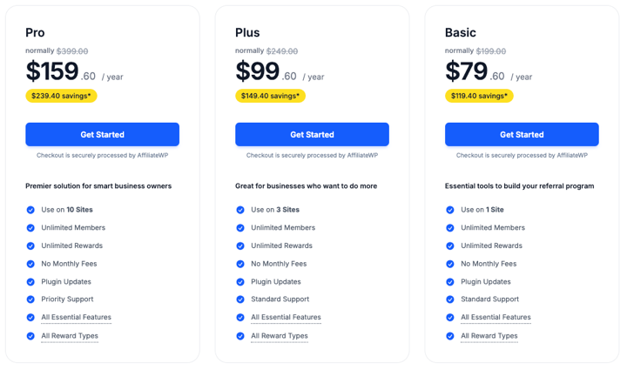Click the Pro plan heading
Image resolution: width=627 pixels, height=370 pixels.
[35, 33]
